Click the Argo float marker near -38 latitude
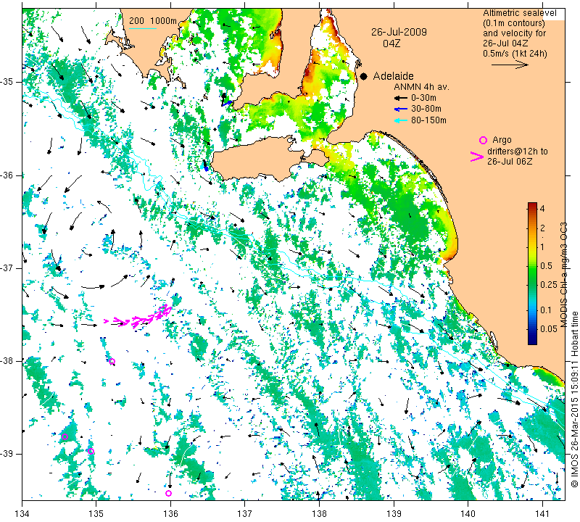The width and height of the screenshot is (580, 522). (x=112, y=362)
